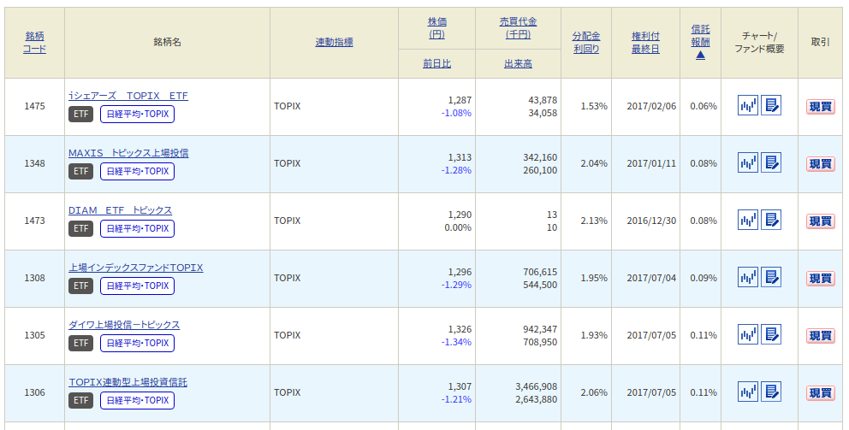Open the MAXIS トピックス上場投信 link
The image size is (849, 430).
click(128, 153)
